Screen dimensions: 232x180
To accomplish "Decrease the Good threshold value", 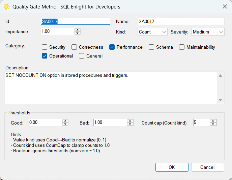I will pos(65,124).
